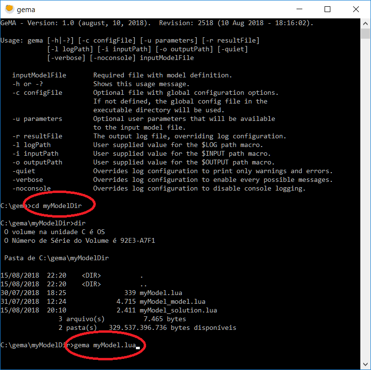371x370 pixels.
Task: Click the vertical scrollbar thumb
Action: coord(366,33)
